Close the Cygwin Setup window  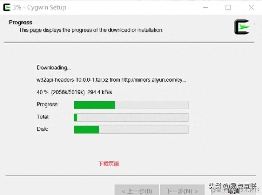[x=251, y=7]
